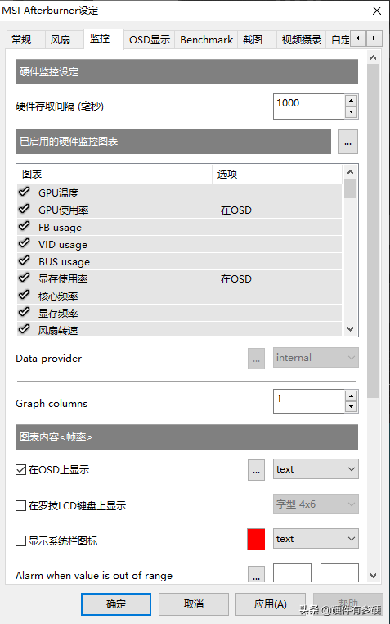Open the 显示系统栏图标 text dropdown
The width and height of the screenshot is (390, 624).
[316, 539]
